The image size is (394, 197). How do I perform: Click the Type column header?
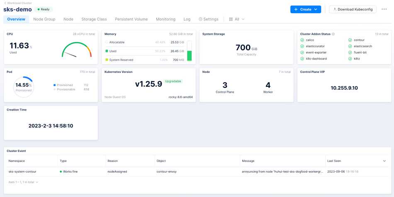coord(63,161)
